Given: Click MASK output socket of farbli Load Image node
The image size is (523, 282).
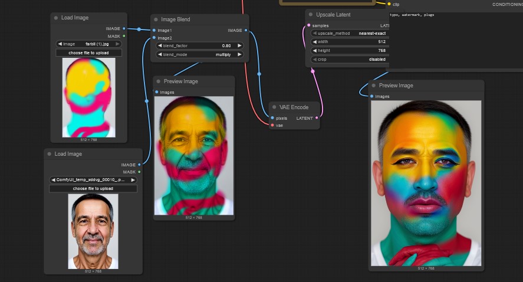Looking at the screenshot, I should pyautogui.click(x=124, y=36).
